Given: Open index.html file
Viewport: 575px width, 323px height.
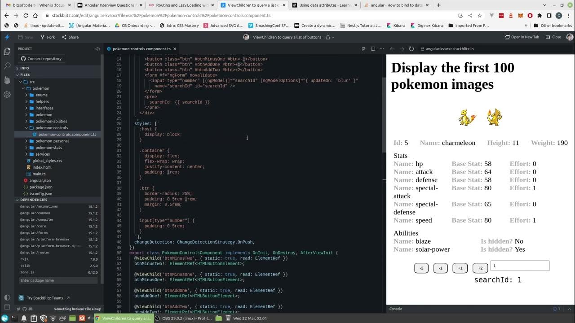Looking at the screenshot, I should coord(42,167).
